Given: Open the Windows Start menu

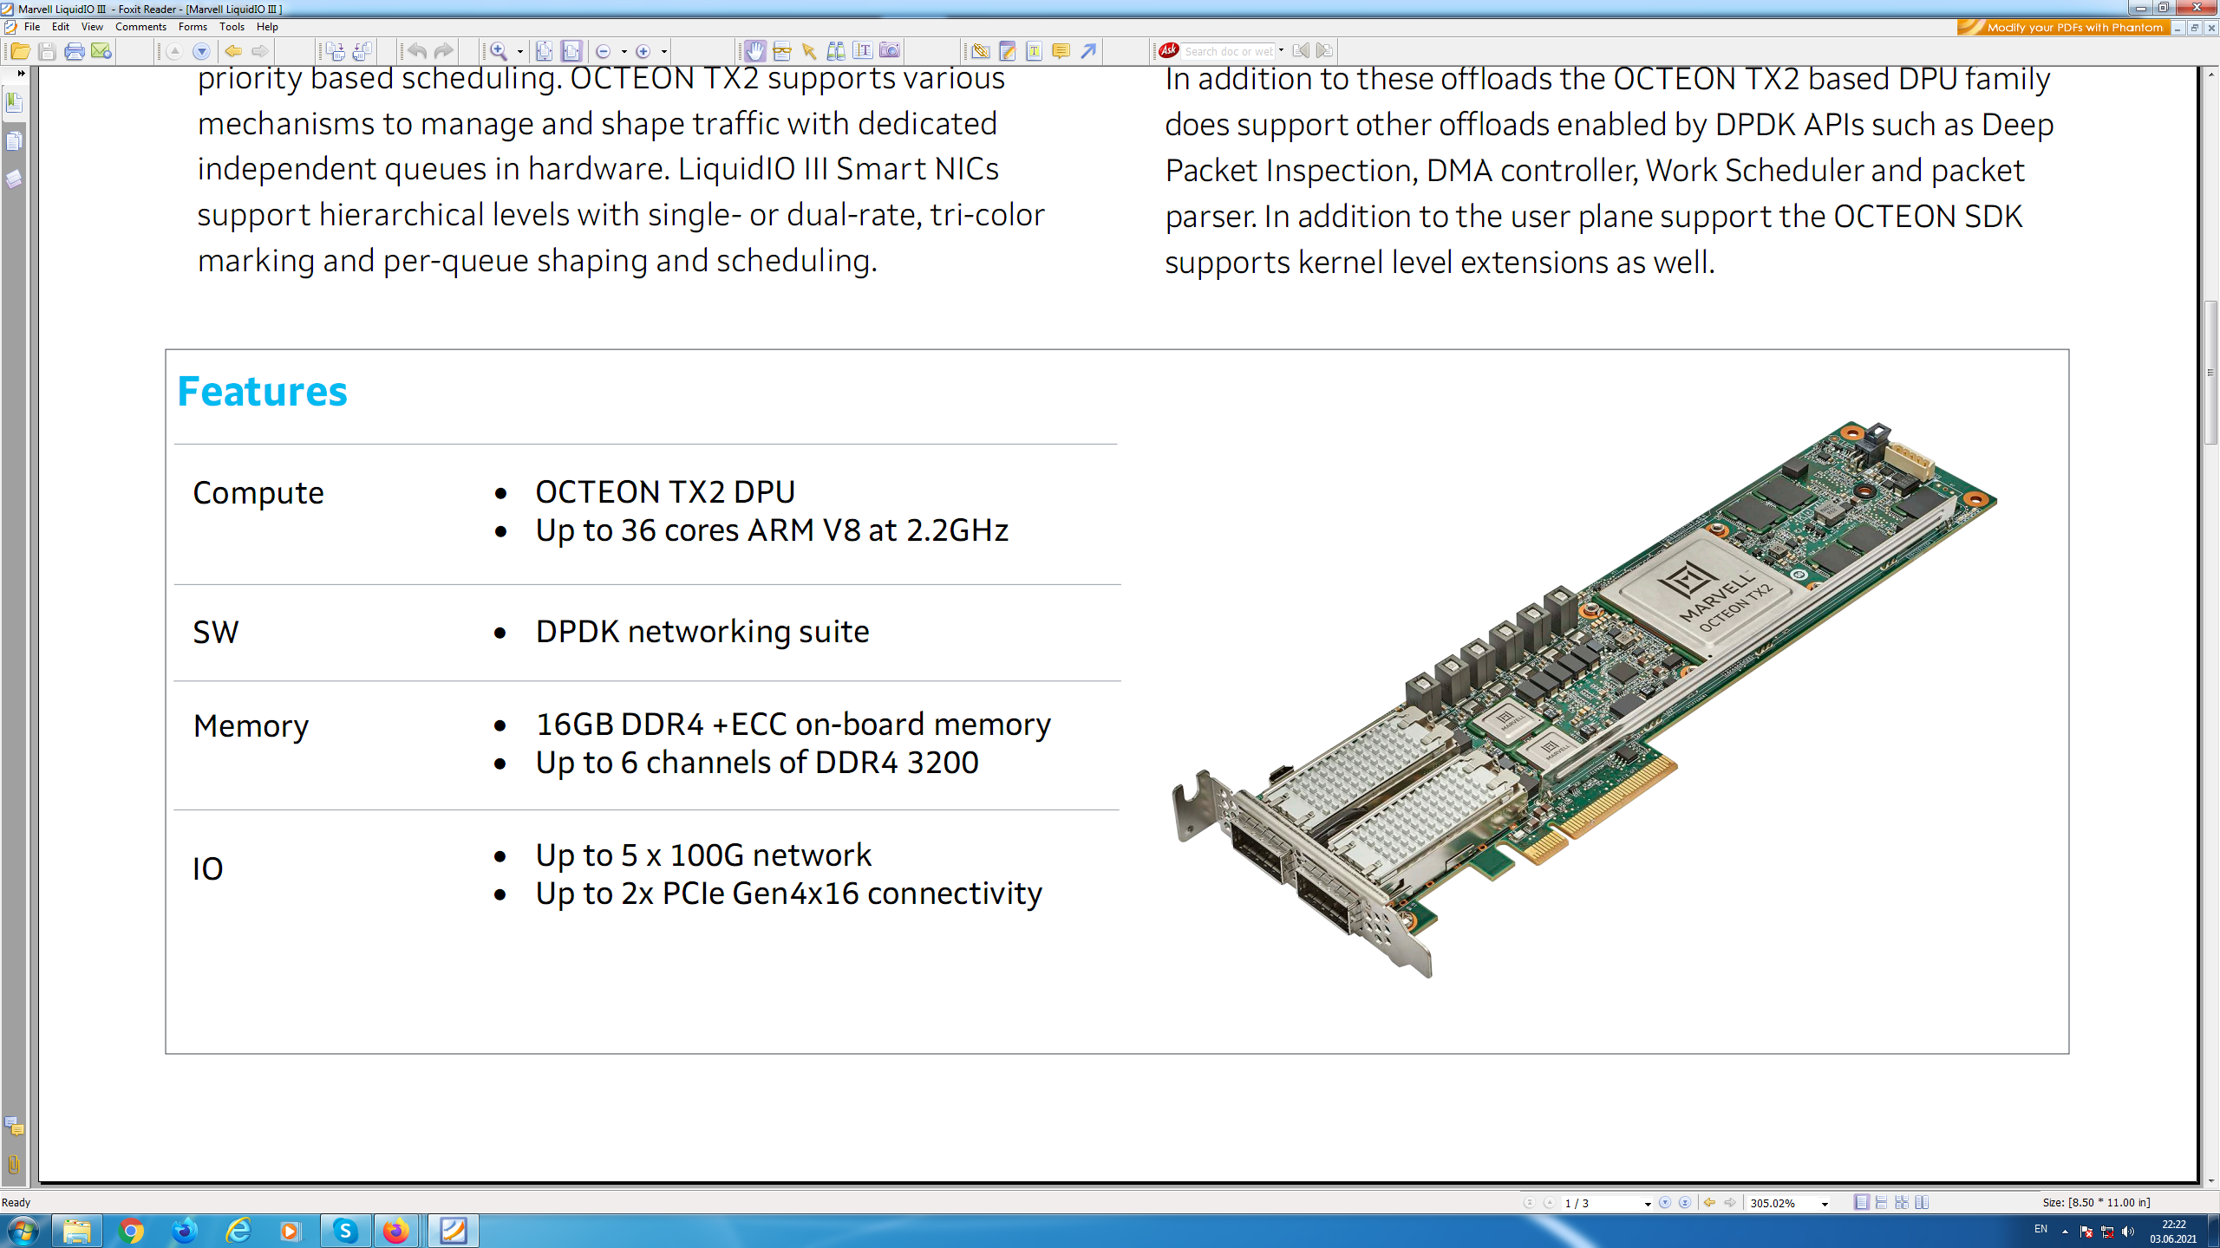Looking at the screenshot, I should 23,1231.
